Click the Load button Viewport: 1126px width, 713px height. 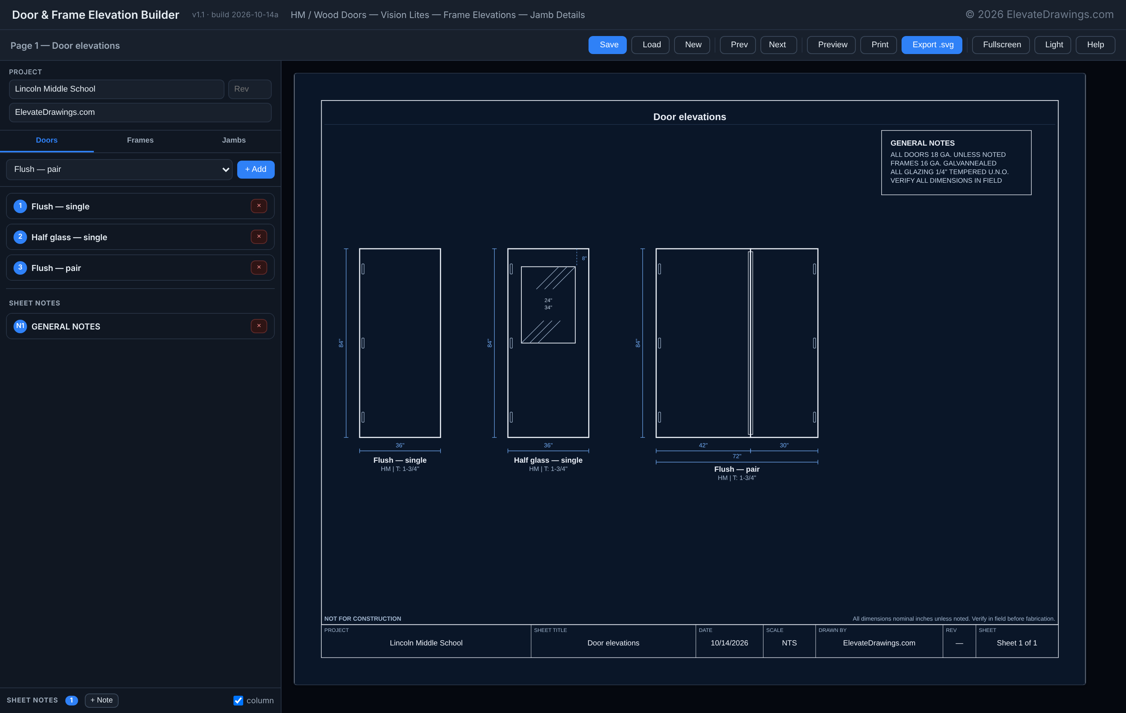tap(650, 45)
